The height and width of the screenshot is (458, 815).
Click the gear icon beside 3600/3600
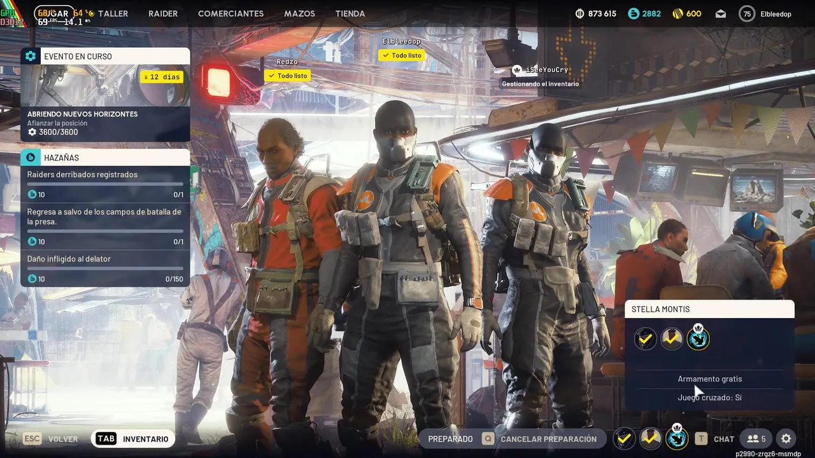click(32, 132)
